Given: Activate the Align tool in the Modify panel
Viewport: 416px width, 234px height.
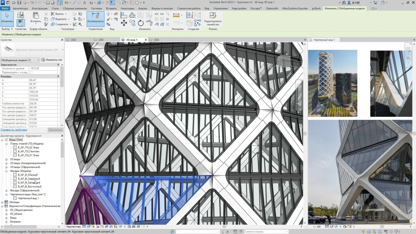Looking at the screenshot, I should tap(124, 15).
